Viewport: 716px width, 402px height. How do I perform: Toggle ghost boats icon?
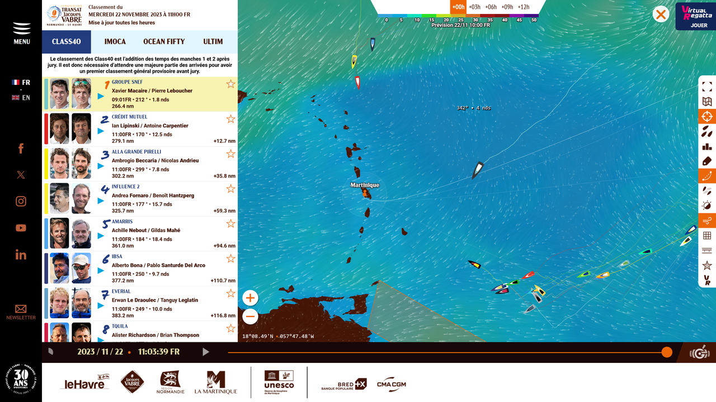[707, 191]
